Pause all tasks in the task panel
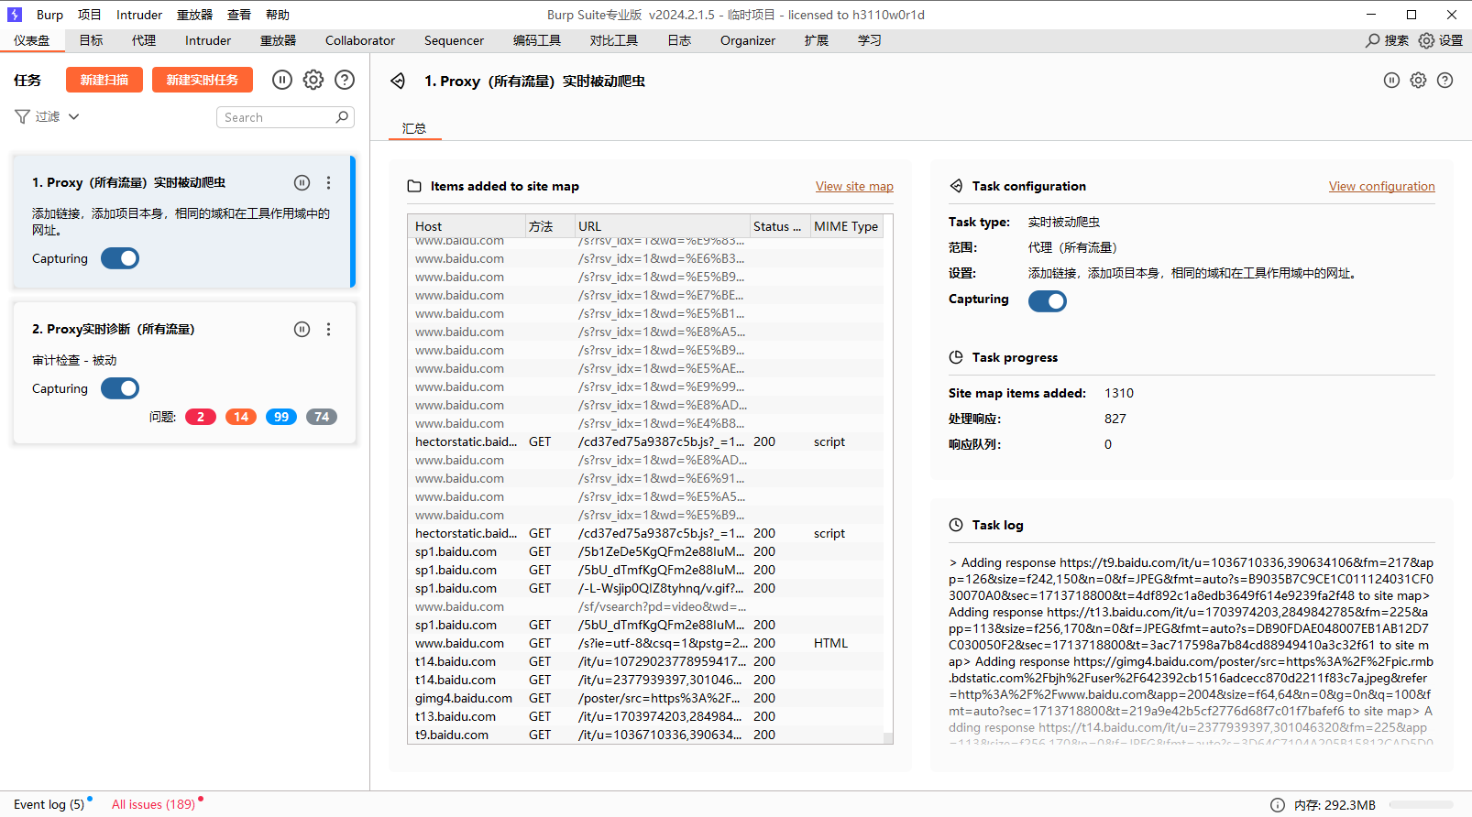The height and width of the screenshot is (817, 1472). click(x=282, y=80)
